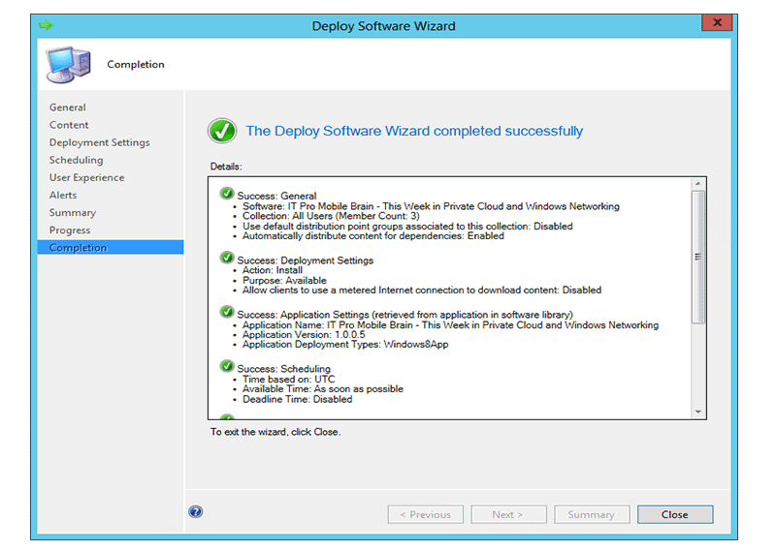Select the Content wizard step
This screenshot has height=551, width=776.
click(69, 125)
